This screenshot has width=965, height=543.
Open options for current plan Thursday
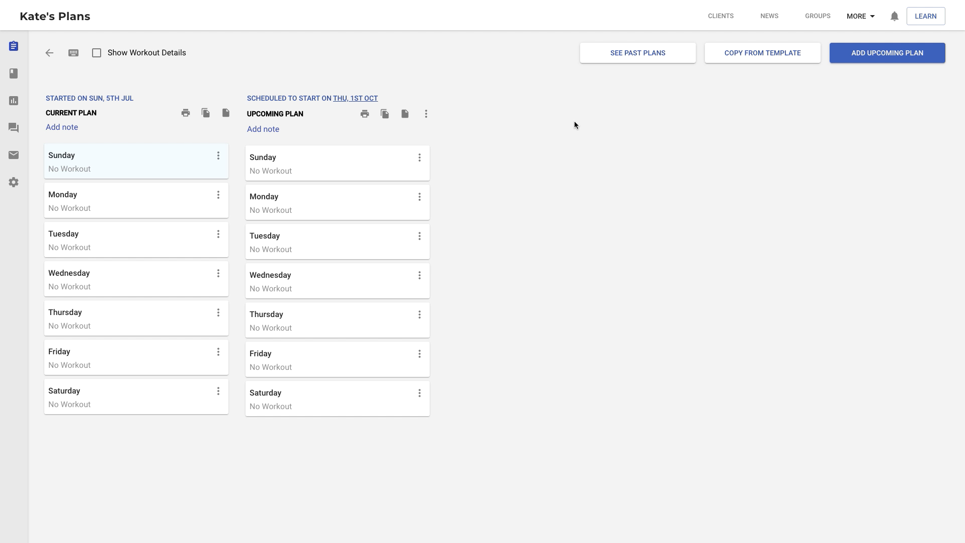click(218, 313)
